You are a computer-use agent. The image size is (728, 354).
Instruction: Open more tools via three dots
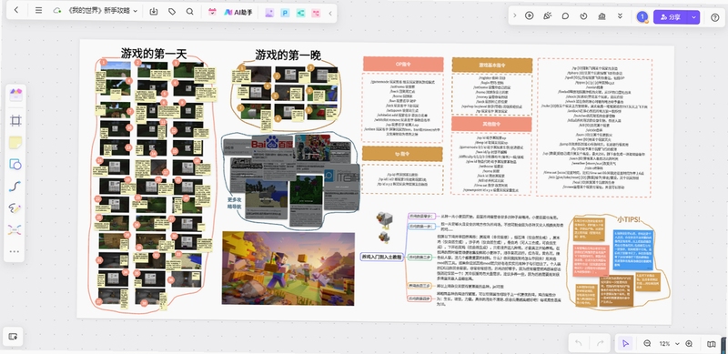tap(15, 251)
